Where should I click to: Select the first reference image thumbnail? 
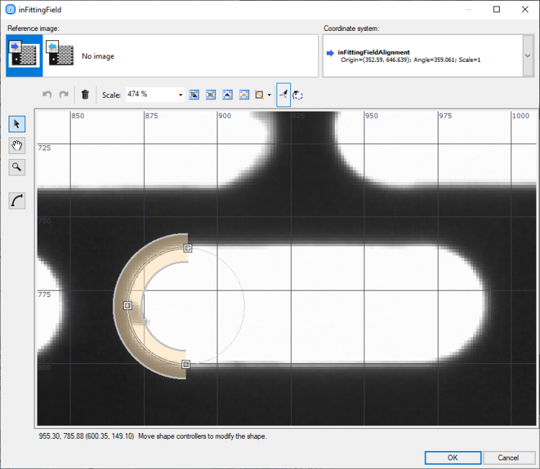tap(23, 55)
